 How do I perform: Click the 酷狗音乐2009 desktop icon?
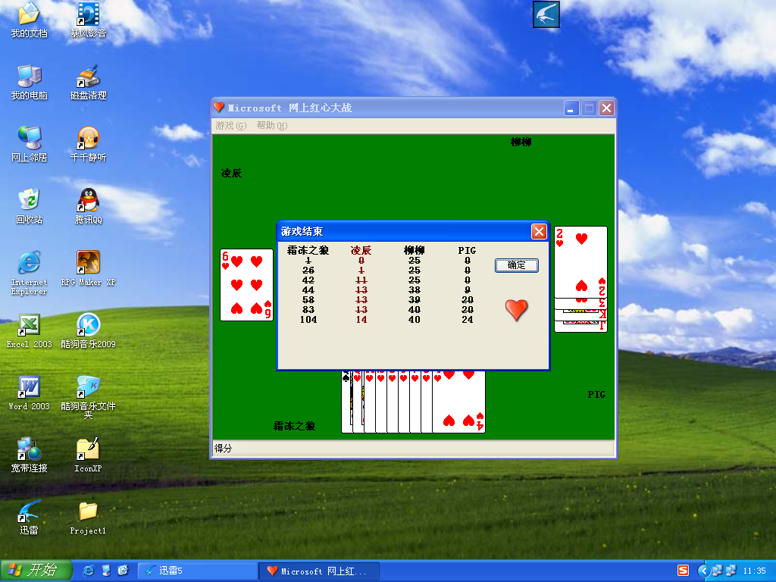pos(88,330)
